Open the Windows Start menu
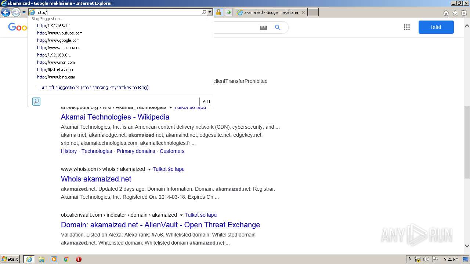This screenshot has height=264, width=470. pyautogui.click(x=10, y=259)
